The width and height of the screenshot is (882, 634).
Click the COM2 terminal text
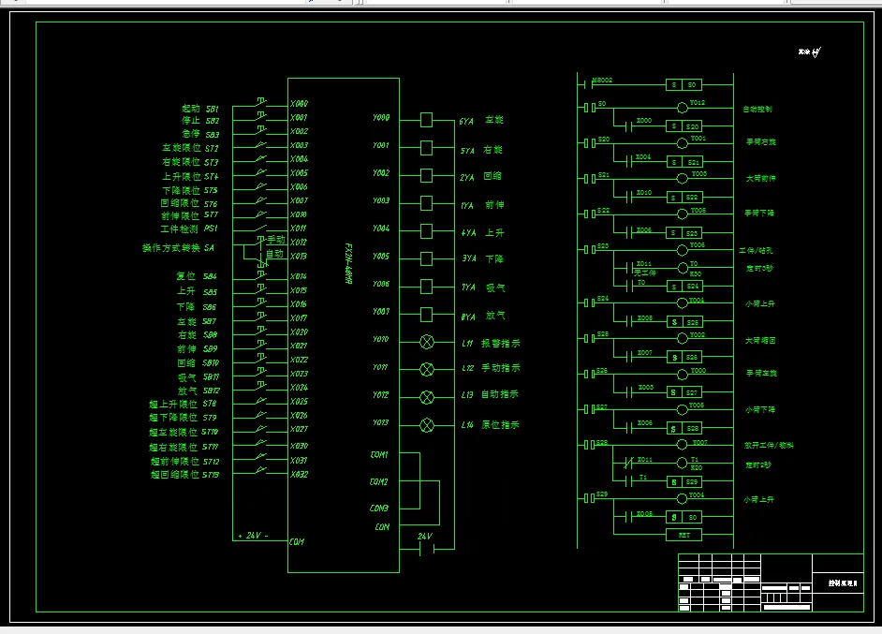point(378,481)
